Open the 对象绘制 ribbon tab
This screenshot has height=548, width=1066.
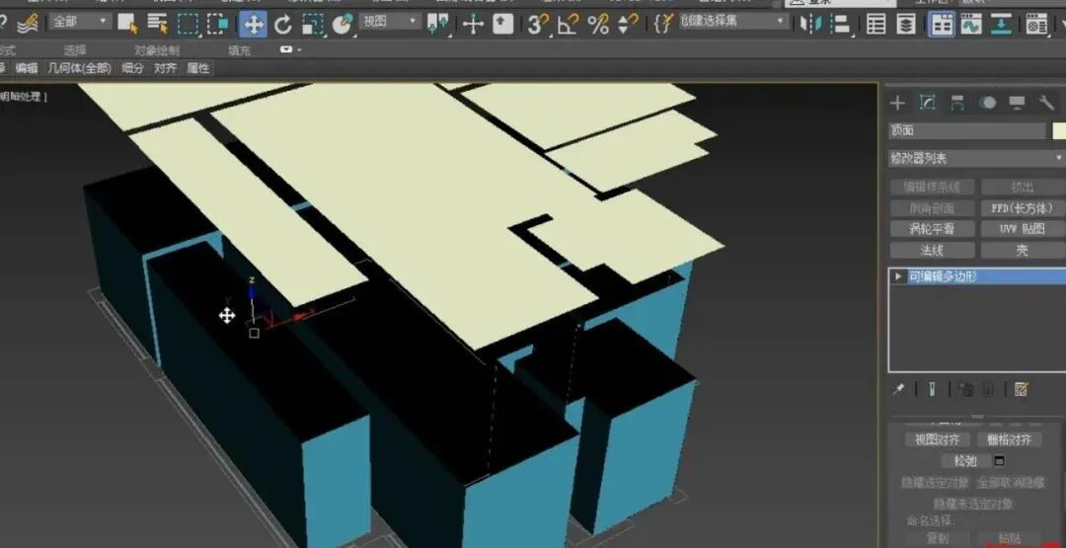tap(156, 49)
